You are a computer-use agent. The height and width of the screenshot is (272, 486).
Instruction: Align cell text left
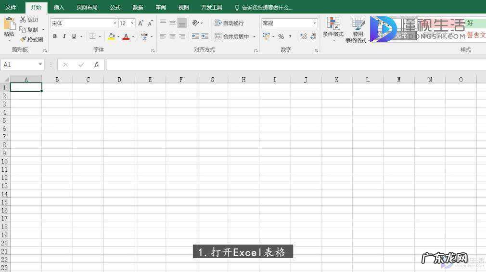tap(163, 36)
